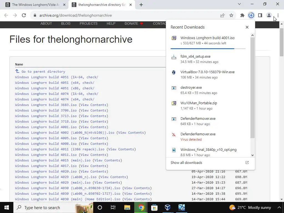The height and width of the screenshot is (213, 284).
Task: Open a new browser tab
Action: coord(141,5)
